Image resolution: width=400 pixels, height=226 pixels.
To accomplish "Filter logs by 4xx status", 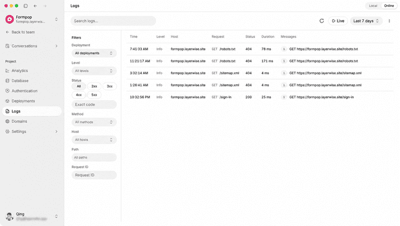I will pyautogui.click(x=79, y=95).
